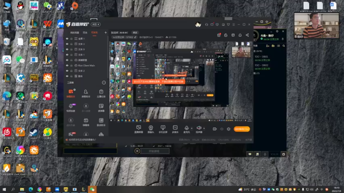Open Steam shortcut on the desktop
This screenshot has height=193, width=344.
coord(34,133)
